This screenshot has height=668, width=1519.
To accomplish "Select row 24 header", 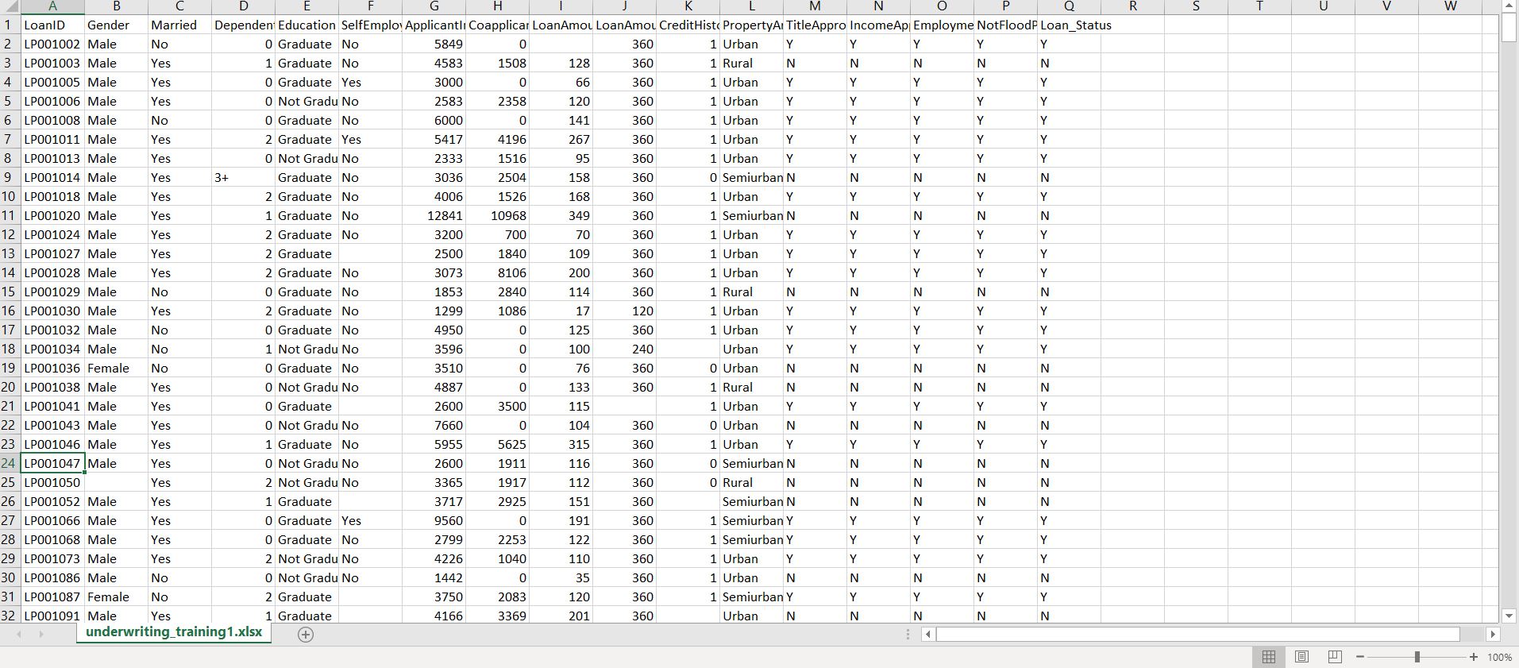I will click(x=10, y=463).
